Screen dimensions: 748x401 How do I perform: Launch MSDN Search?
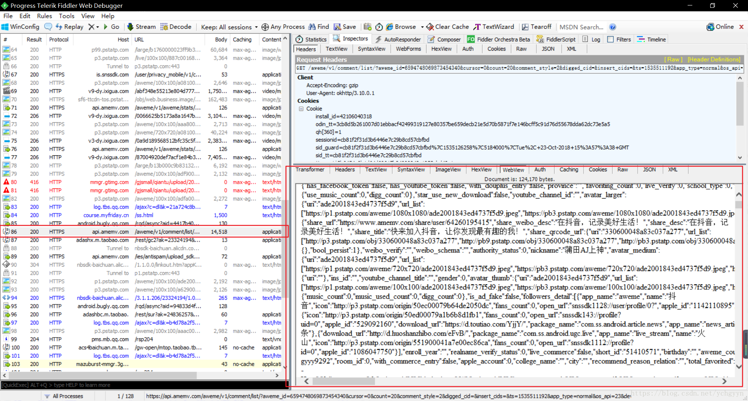(x=581, y=26)
